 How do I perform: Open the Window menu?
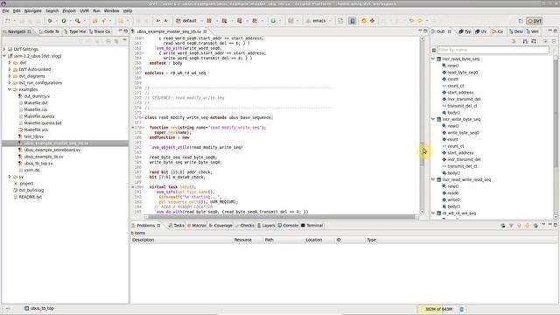click(111, 10)
